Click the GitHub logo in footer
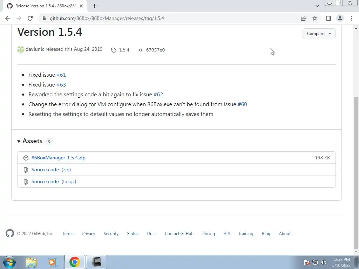 coord(9,233)
